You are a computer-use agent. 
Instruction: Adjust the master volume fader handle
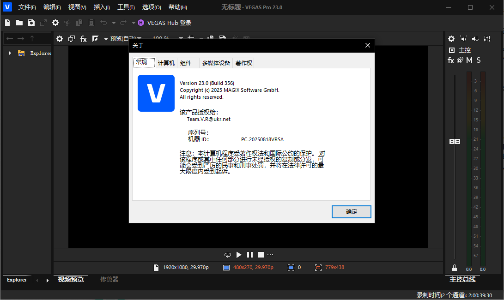(x=455, y=141)
